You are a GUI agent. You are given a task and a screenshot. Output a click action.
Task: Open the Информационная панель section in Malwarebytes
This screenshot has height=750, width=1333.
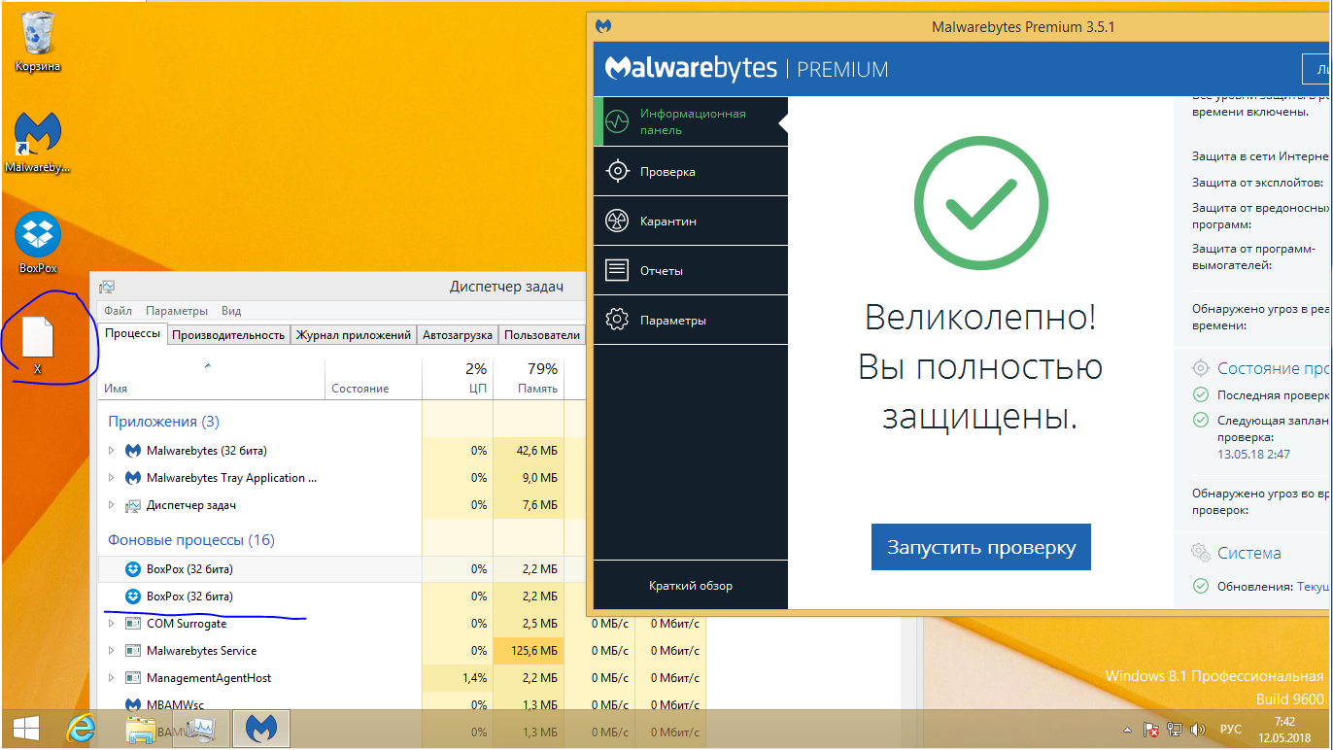point(690,121)
